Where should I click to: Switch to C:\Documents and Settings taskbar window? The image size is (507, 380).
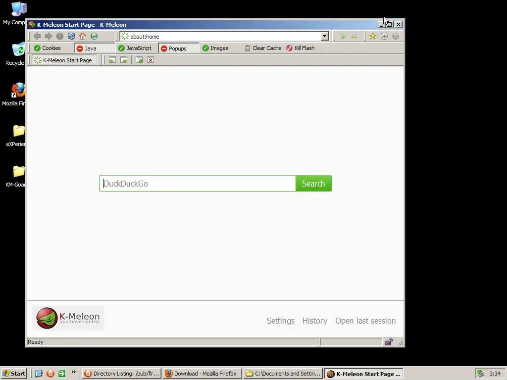click(x=283, y=374)
